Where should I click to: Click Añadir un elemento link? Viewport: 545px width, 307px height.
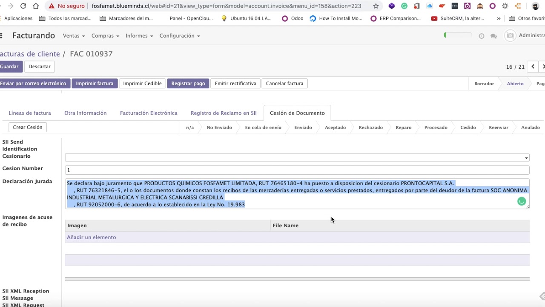click(92, 237)
